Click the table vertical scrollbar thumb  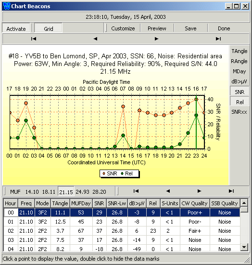244,210
